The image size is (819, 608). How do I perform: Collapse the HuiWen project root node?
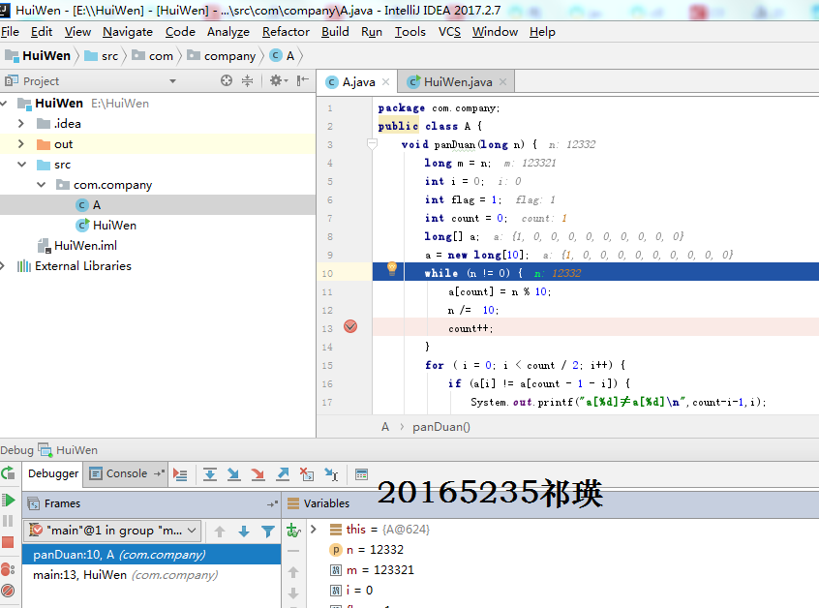tap(4, 104)
